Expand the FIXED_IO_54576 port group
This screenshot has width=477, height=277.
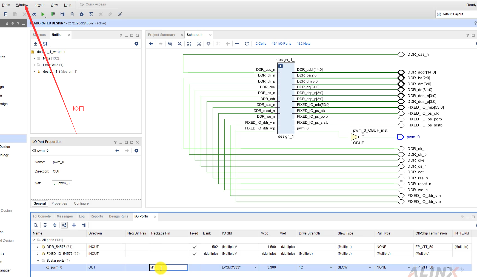38,254
